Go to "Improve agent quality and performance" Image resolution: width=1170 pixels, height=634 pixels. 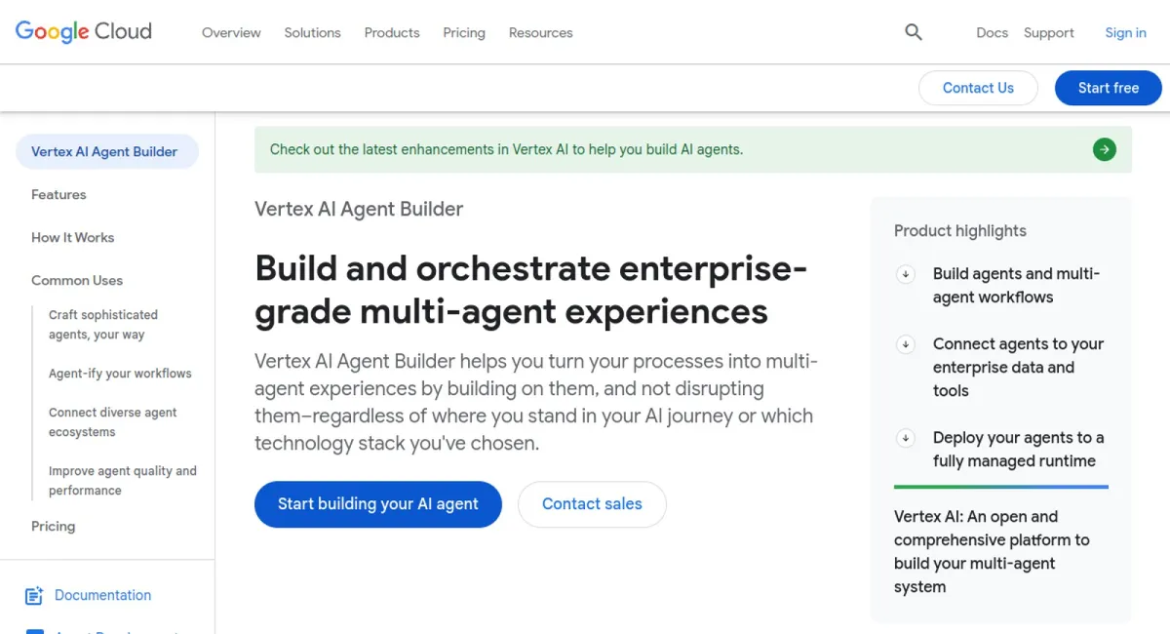123,481
